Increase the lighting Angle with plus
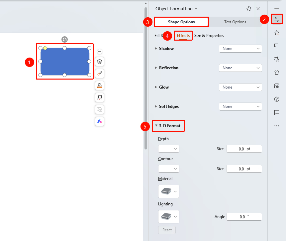The image size is (286, 241). [x=258, y=217]
